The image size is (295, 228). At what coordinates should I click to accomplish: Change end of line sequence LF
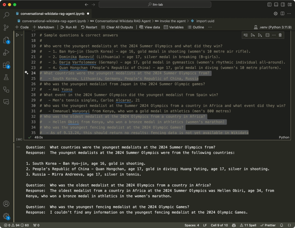205,225
